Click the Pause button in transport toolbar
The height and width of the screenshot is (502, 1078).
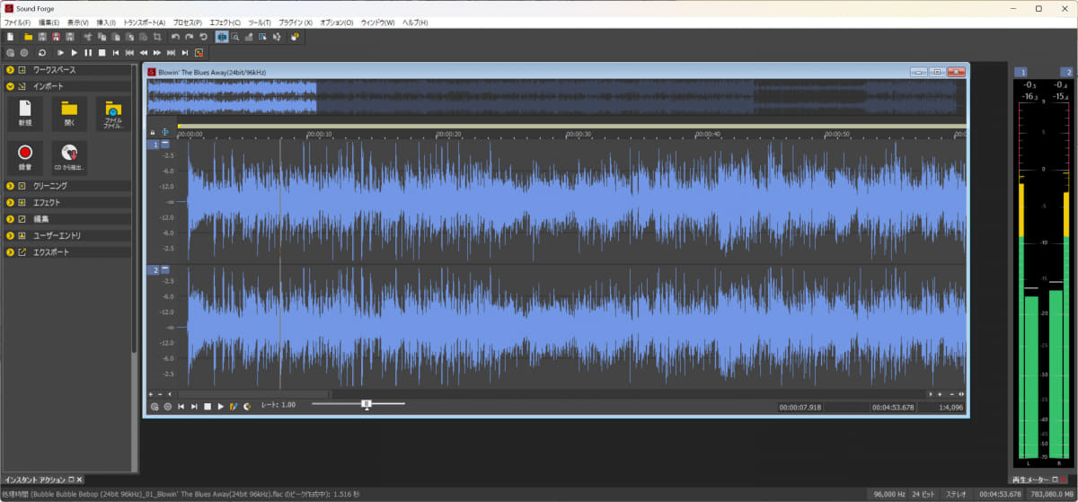coord(88,53)
